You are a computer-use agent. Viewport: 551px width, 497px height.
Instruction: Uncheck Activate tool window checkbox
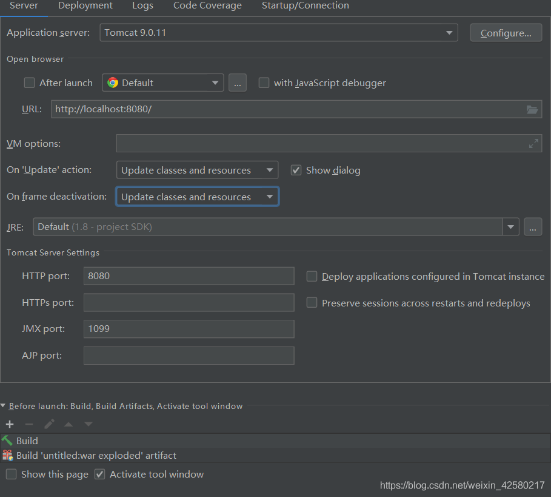[x=100, y=474]
